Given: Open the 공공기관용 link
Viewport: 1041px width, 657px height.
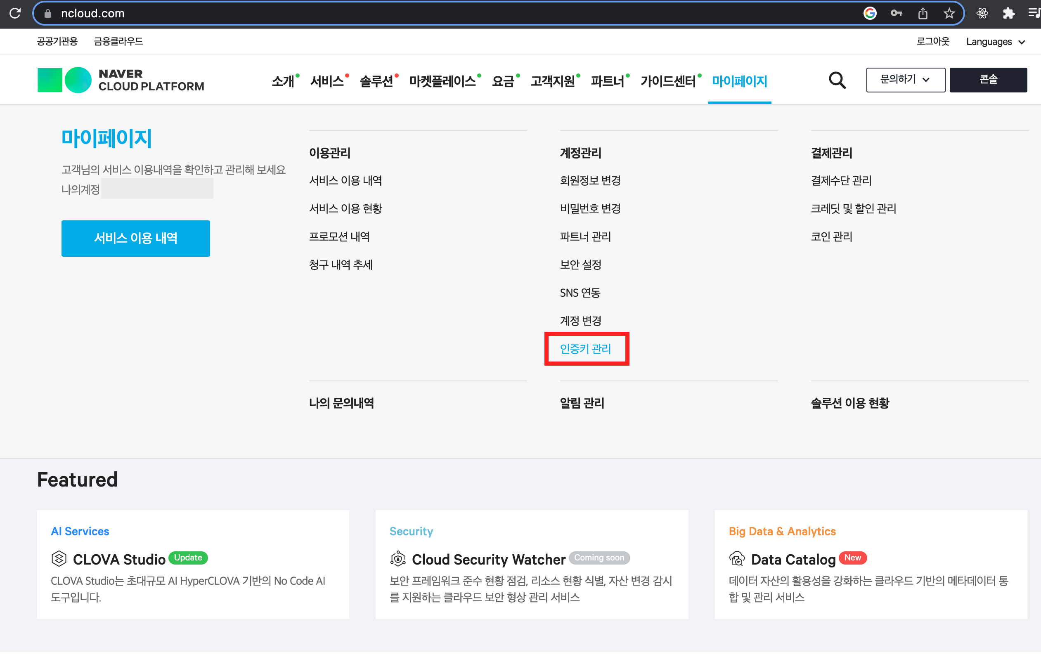Looking at the screenshot, I should [x=57, y=41].
